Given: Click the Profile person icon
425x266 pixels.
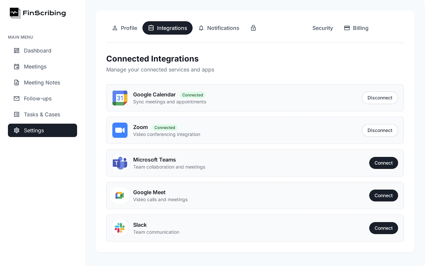Looking at the screenshot, I should click(115, 28).
